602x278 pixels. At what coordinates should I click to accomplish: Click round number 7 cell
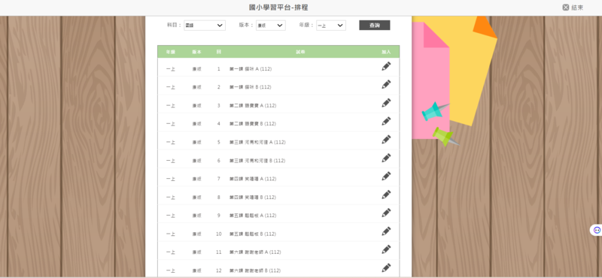218,179
